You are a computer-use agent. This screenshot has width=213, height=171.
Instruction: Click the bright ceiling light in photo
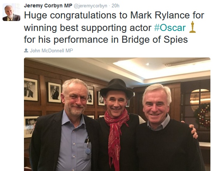click(x=147, y=64)
